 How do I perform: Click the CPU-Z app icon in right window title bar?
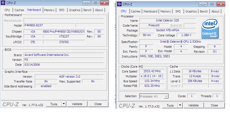click(119, 4)
